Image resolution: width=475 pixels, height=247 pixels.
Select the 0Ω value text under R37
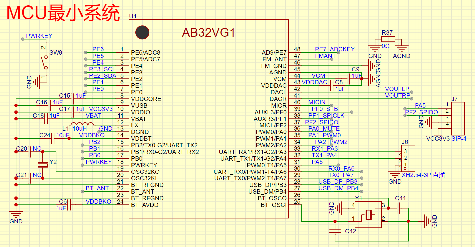click(385, 46)
